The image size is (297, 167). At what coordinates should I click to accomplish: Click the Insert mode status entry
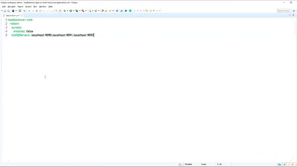[x=204, y=164]
